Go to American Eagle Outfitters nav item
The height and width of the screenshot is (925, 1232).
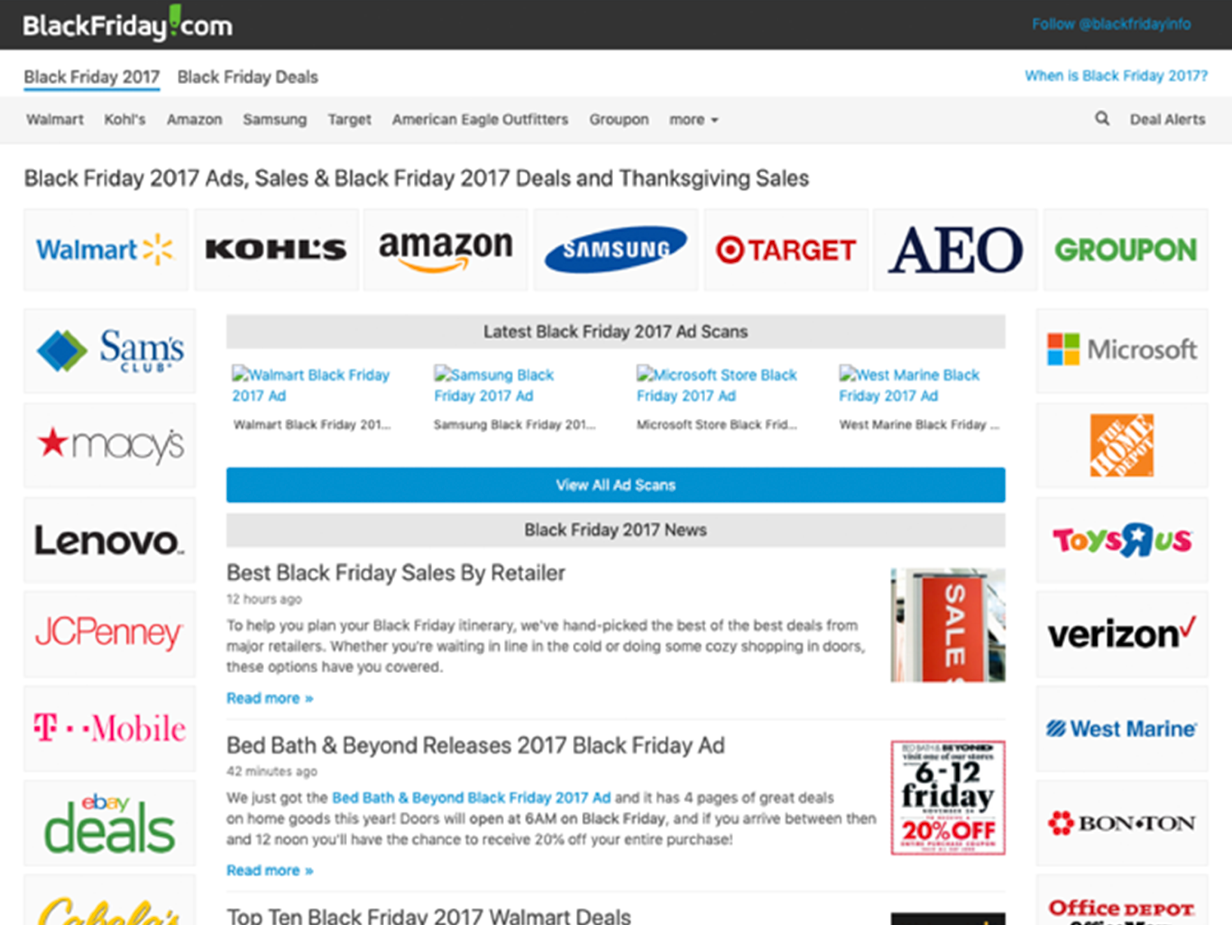480,119
